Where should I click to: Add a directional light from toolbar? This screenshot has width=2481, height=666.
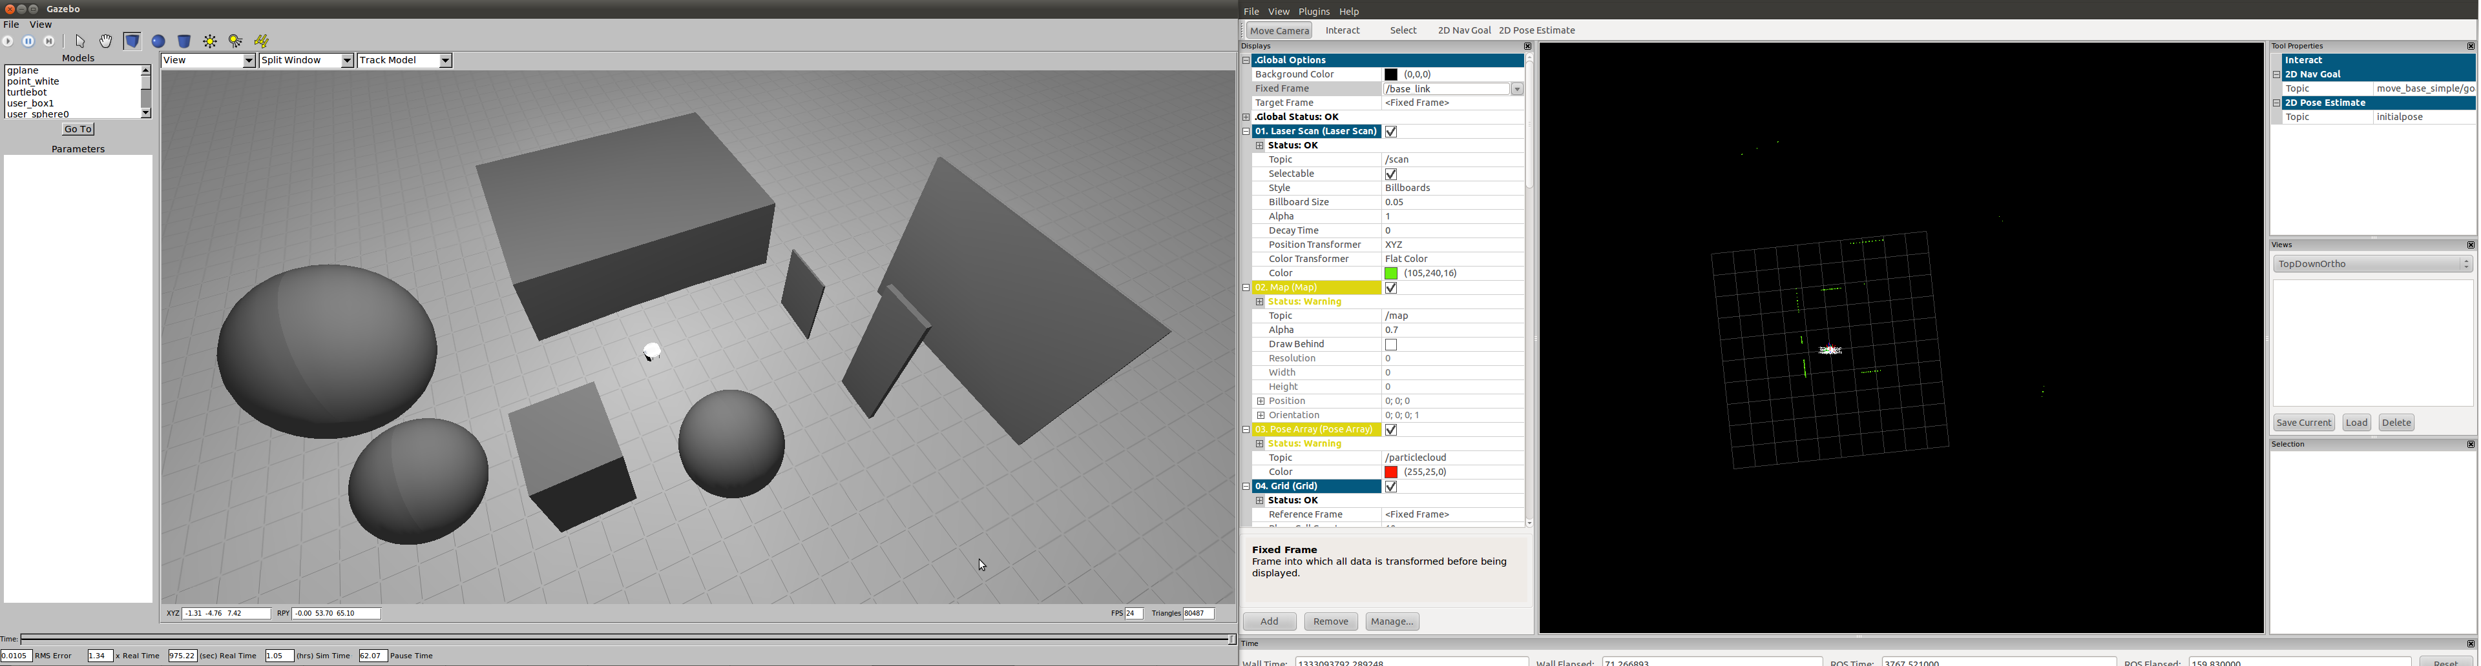(x=262, y=41)
